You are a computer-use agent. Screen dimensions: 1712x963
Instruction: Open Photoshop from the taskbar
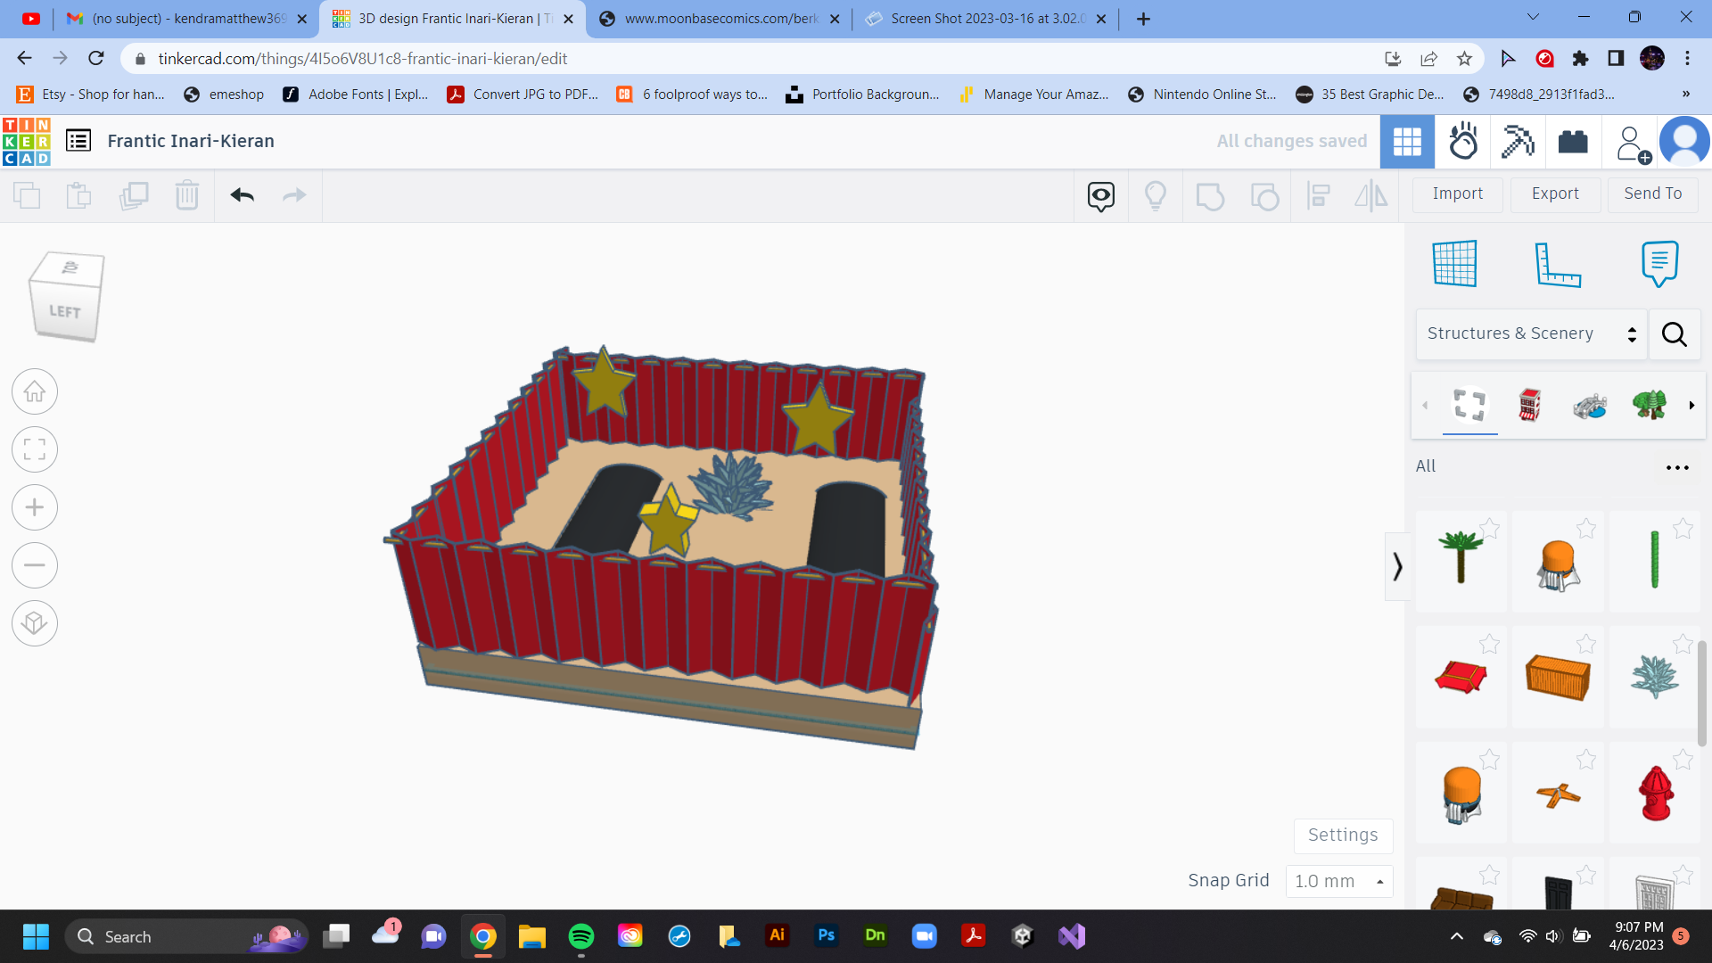point(827,936)
